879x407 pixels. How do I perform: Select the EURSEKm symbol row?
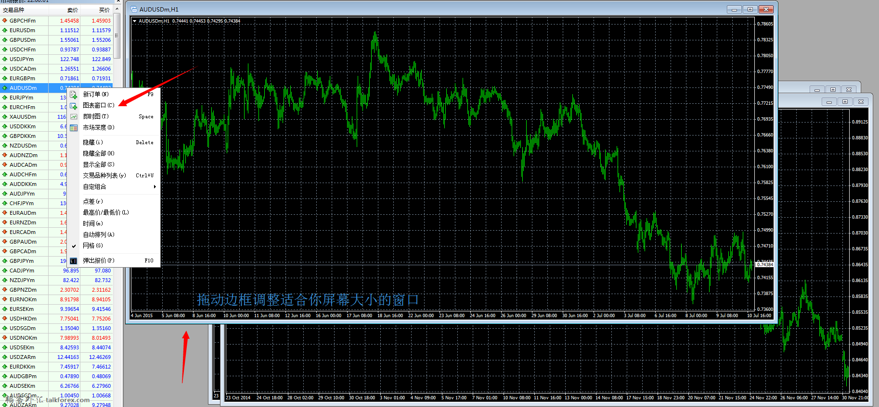(57, 309)
